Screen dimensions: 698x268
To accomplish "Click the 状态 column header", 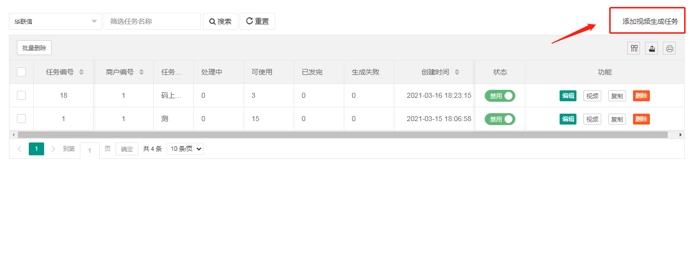I will click(500, 72).
